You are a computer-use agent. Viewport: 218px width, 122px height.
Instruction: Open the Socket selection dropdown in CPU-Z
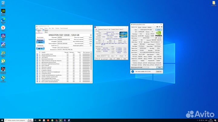105,56
